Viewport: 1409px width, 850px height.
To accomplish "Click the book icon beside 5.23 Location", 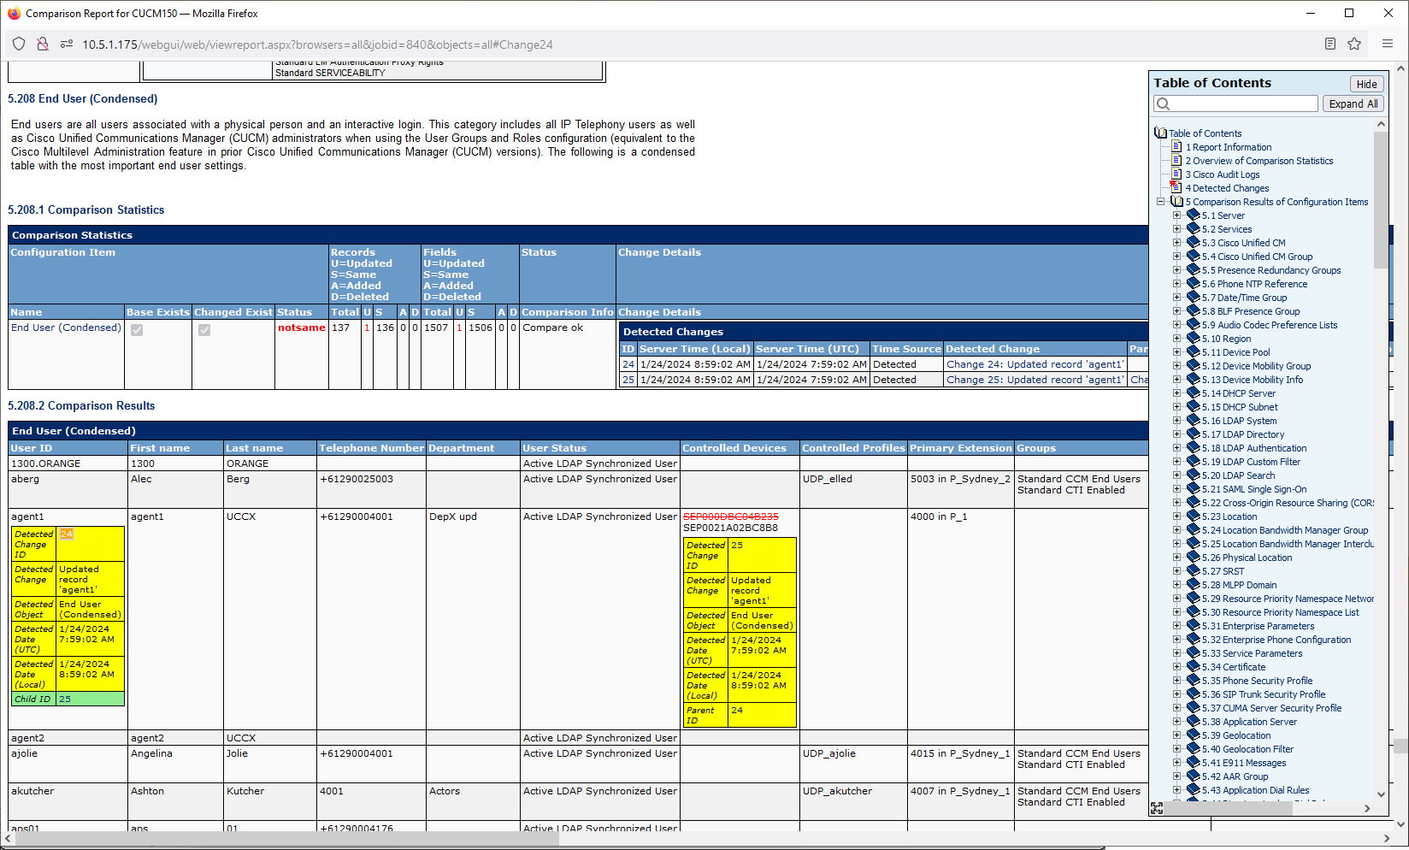I will (1194, 516).
